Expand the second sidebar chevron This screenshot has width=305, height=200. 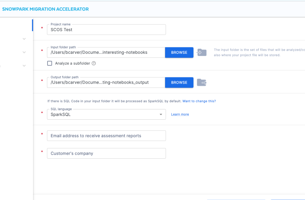click(x=24, y=52)
